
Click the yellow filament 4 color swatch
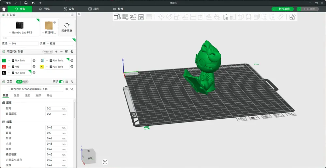pyautogui.click(x=42, y=67)
